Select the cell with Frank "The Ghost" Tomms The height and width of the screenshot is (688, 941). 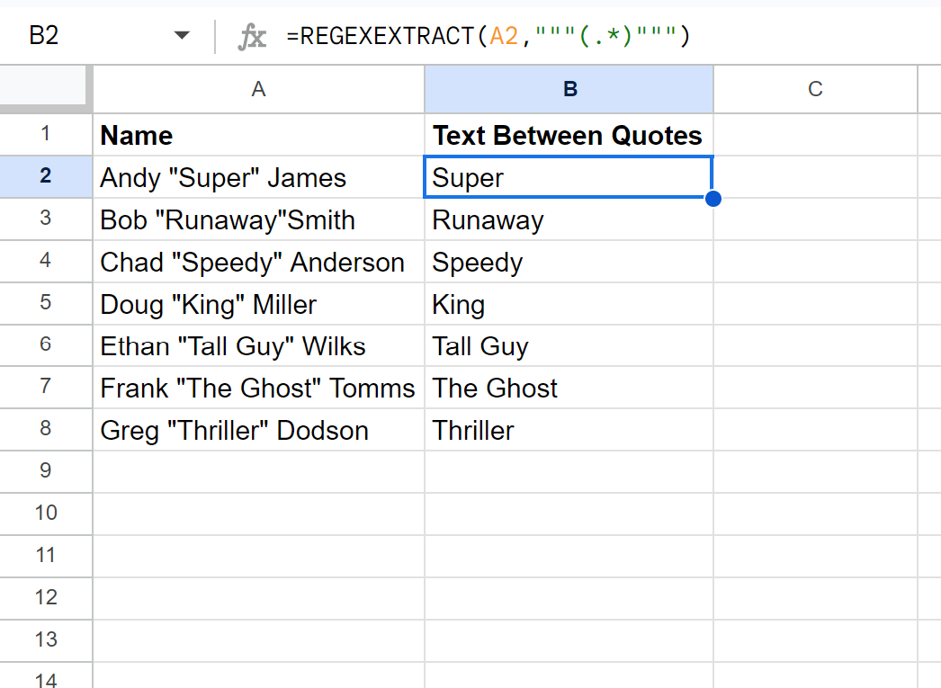coord(258,388)
